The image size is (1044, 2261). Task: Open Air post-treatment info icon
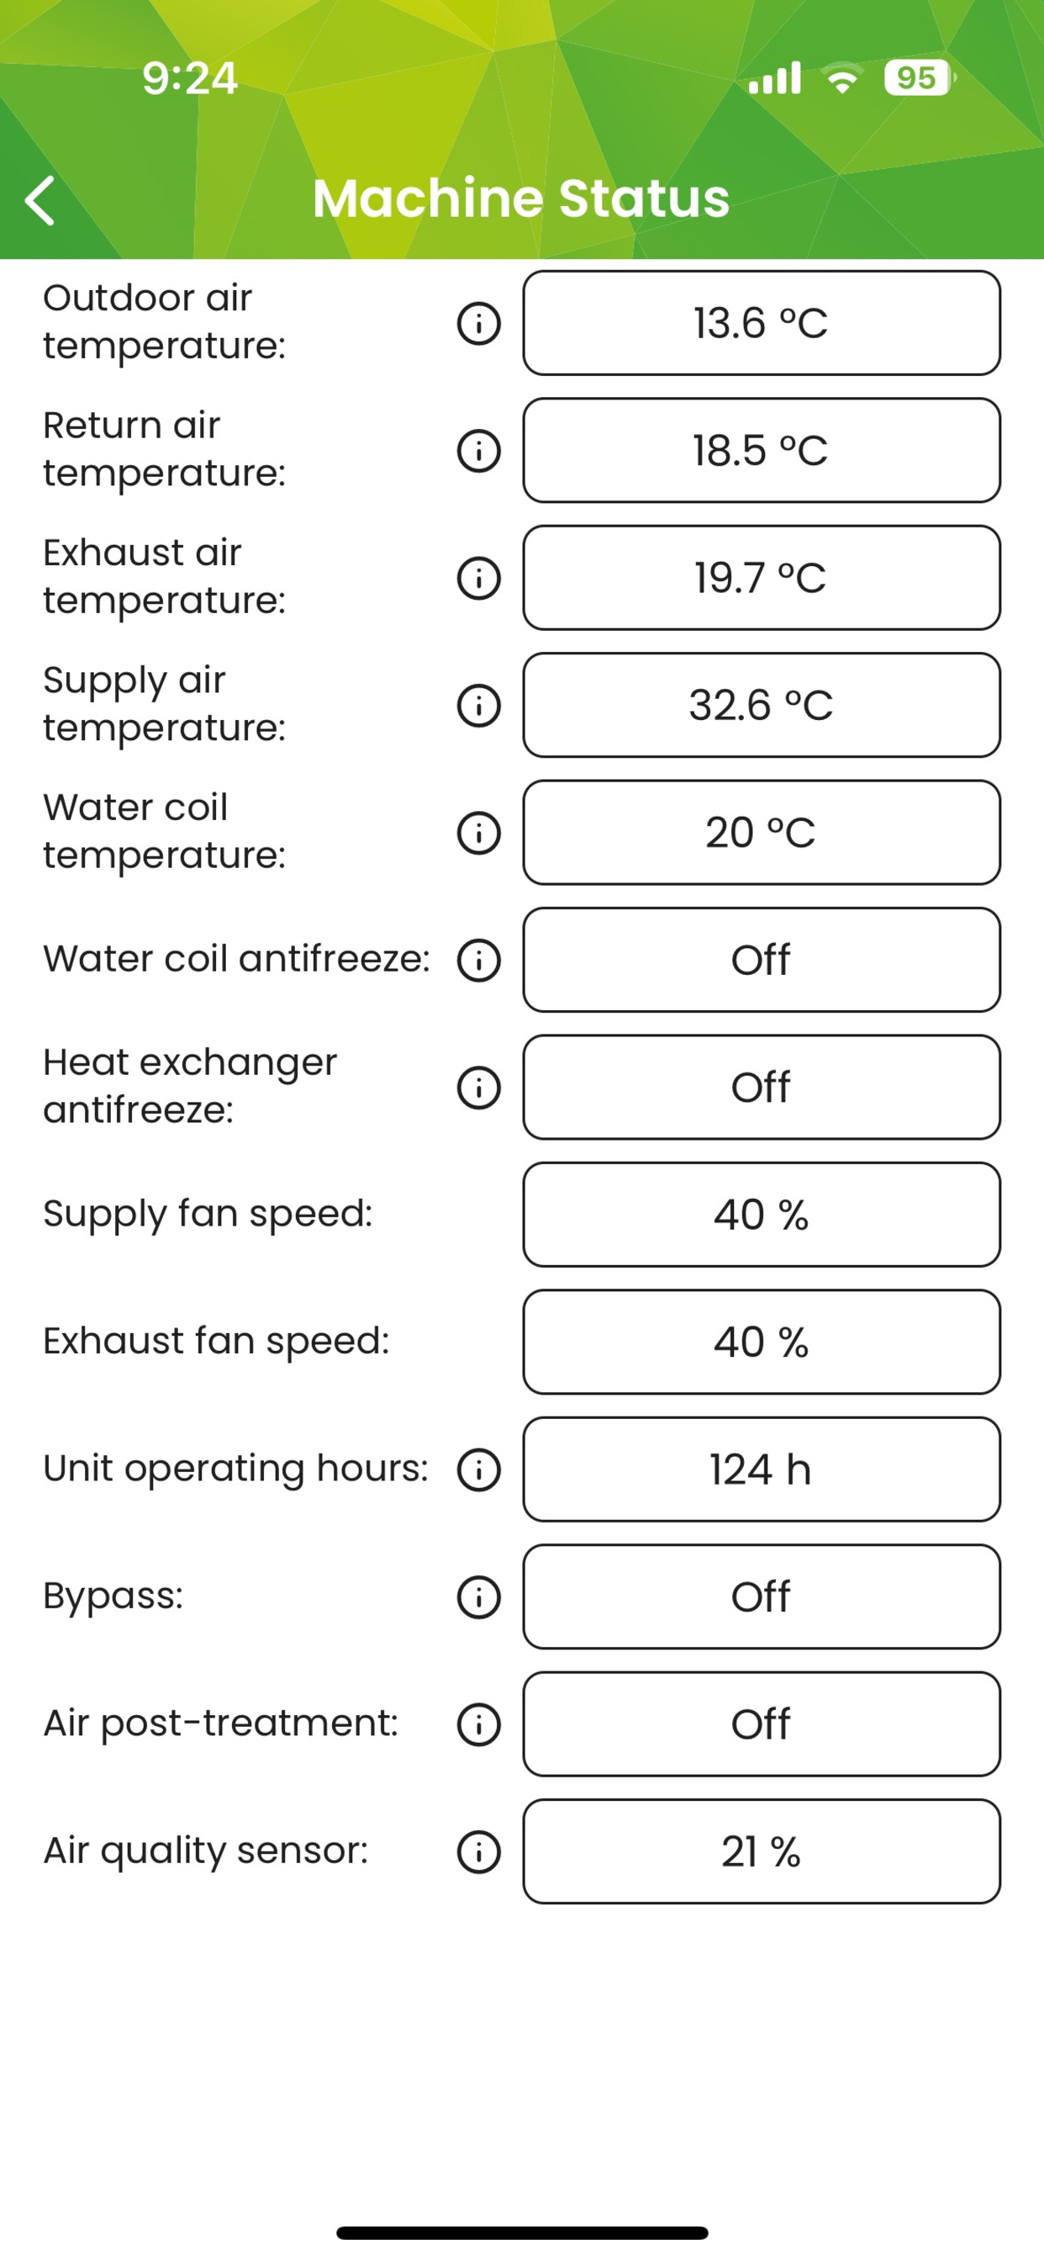479,1724
